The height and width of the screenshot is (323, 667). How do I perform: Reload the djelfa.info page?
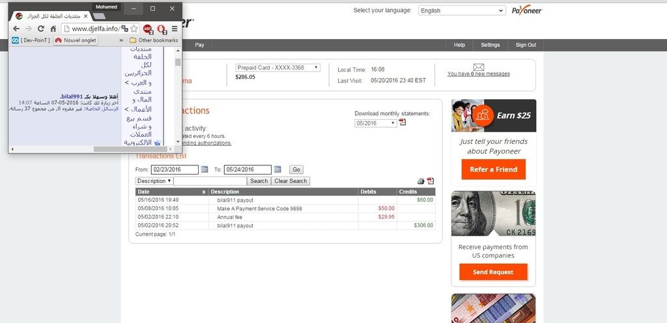point(41,29)
